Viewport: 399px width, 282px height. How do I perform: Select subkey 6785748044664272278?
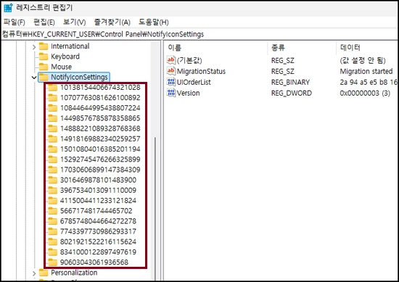pyautogui.click(x=98, y=221)
